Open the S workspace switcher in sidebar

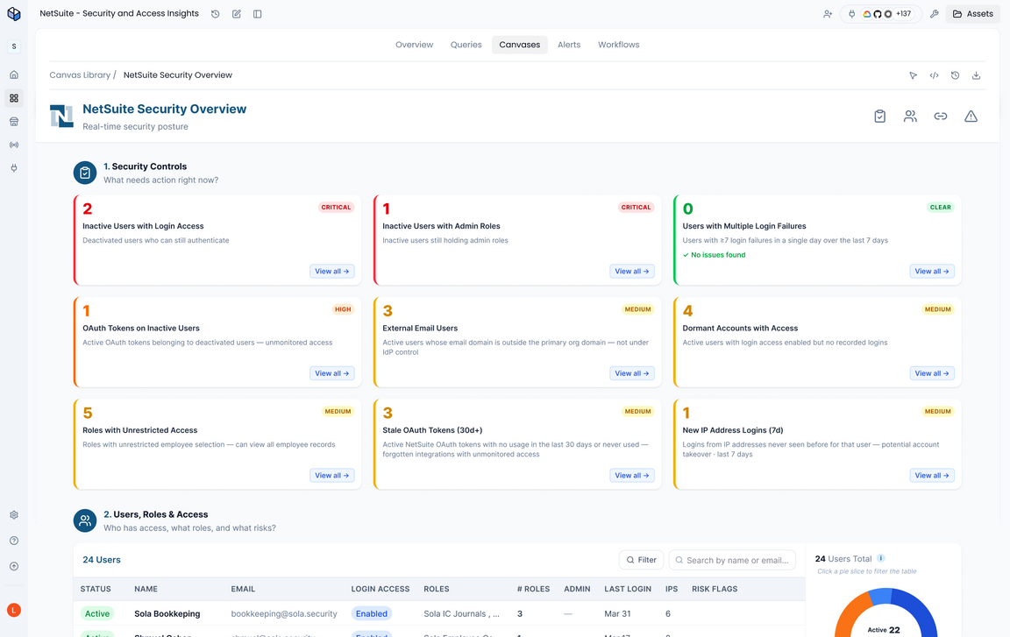pos(14,46)
